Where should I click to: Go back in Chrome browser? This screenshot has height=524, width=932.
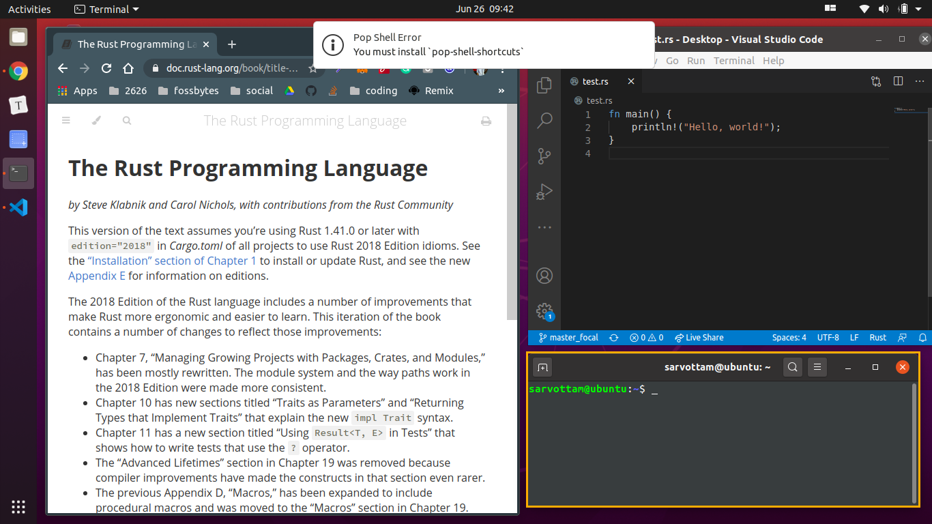click(63, 68)
